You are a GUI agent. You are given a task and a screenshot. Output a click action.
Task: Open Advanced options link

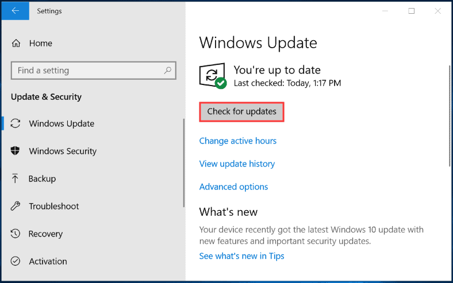click(233, 187)
